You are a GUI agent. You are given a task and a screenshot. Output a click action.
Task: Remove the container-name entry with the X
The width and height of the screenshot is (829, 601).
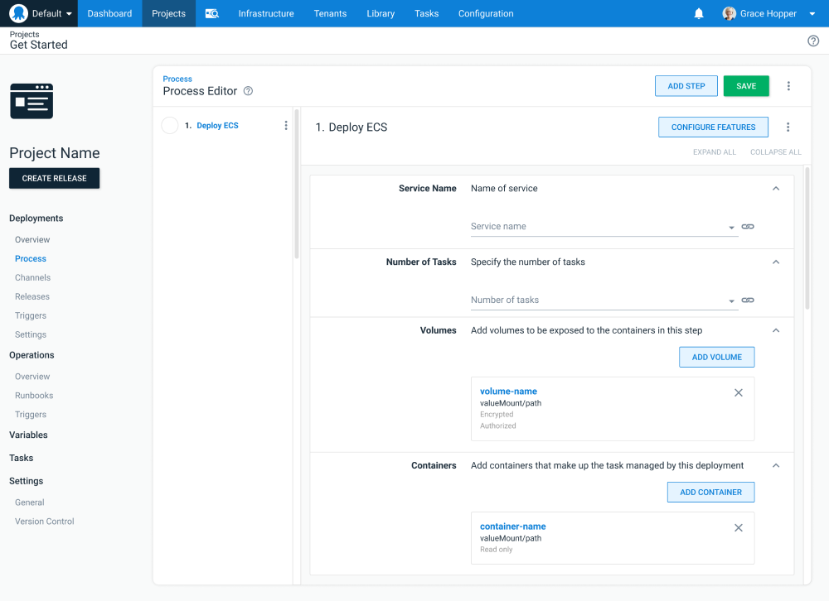738,527
